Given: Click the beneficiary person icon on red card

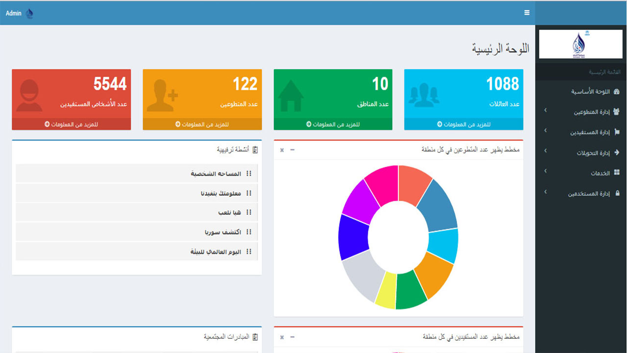Looking at the screenshot, I should click(29, 95).
